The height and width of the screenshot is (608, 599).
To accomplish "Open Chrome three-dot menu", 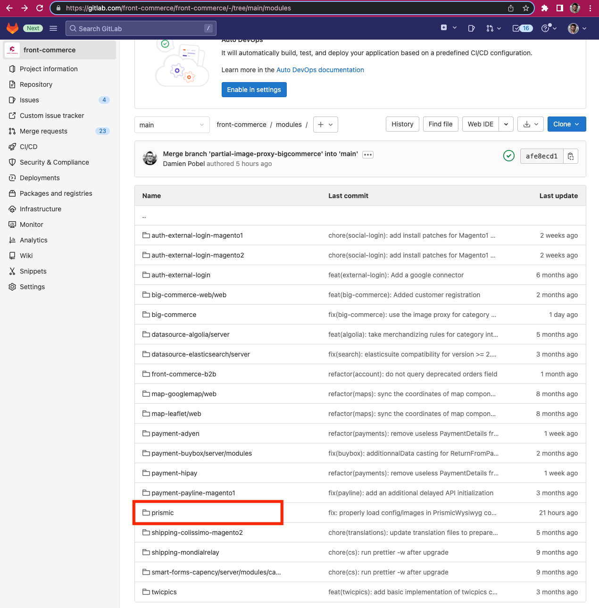I will 590,8.
